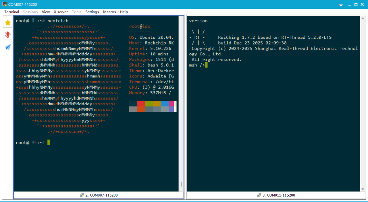This screenshot has height=202, width=368.
Task: Click scroll-up arrow in right terminal scrollbar
Action: click(363, 18)
